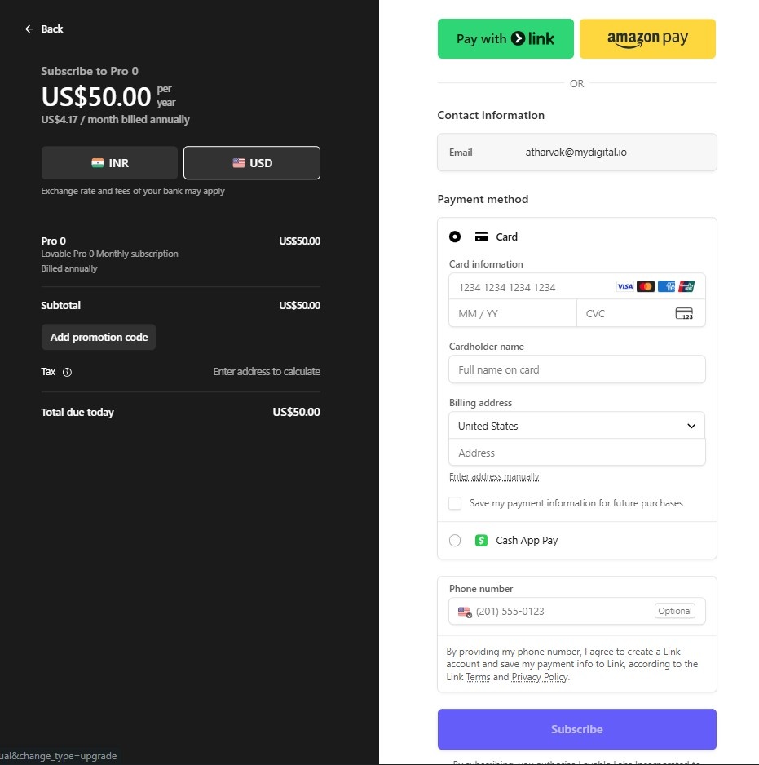Click the 'Subscribe to Pro 0' heading

coord(89,71)
